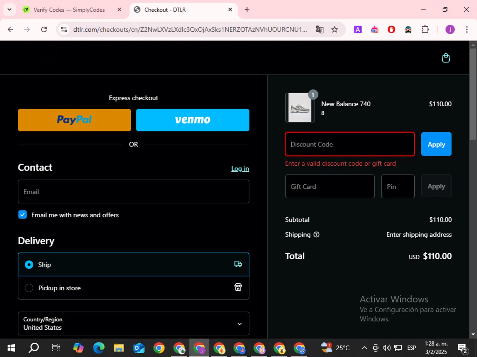477x357 pixels.
Task: Click the volume speaker tray icon
Action: pyautogui.click(x=387, y=348)
